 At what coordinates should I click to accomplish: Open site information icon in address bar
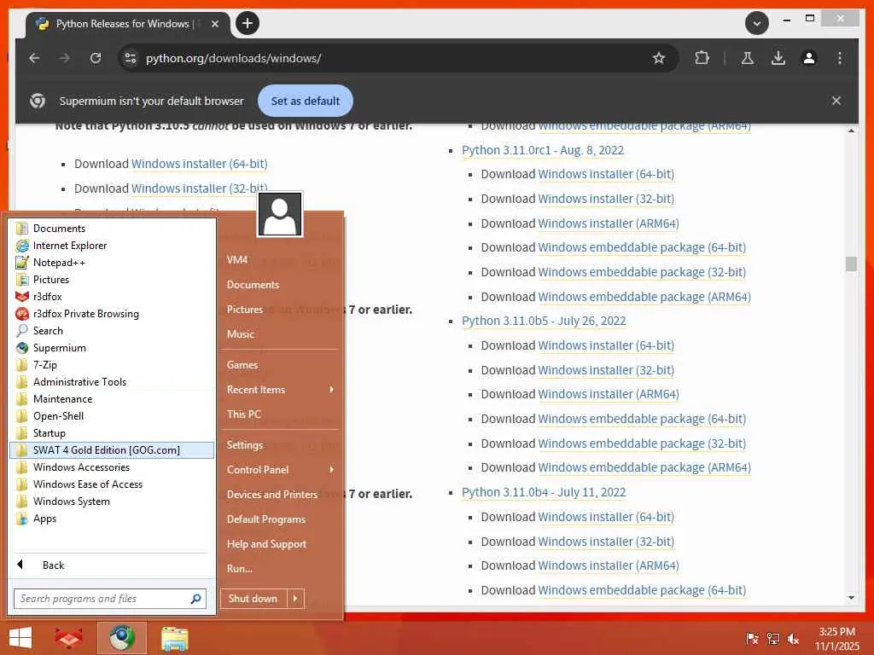[x=131, y=58]
